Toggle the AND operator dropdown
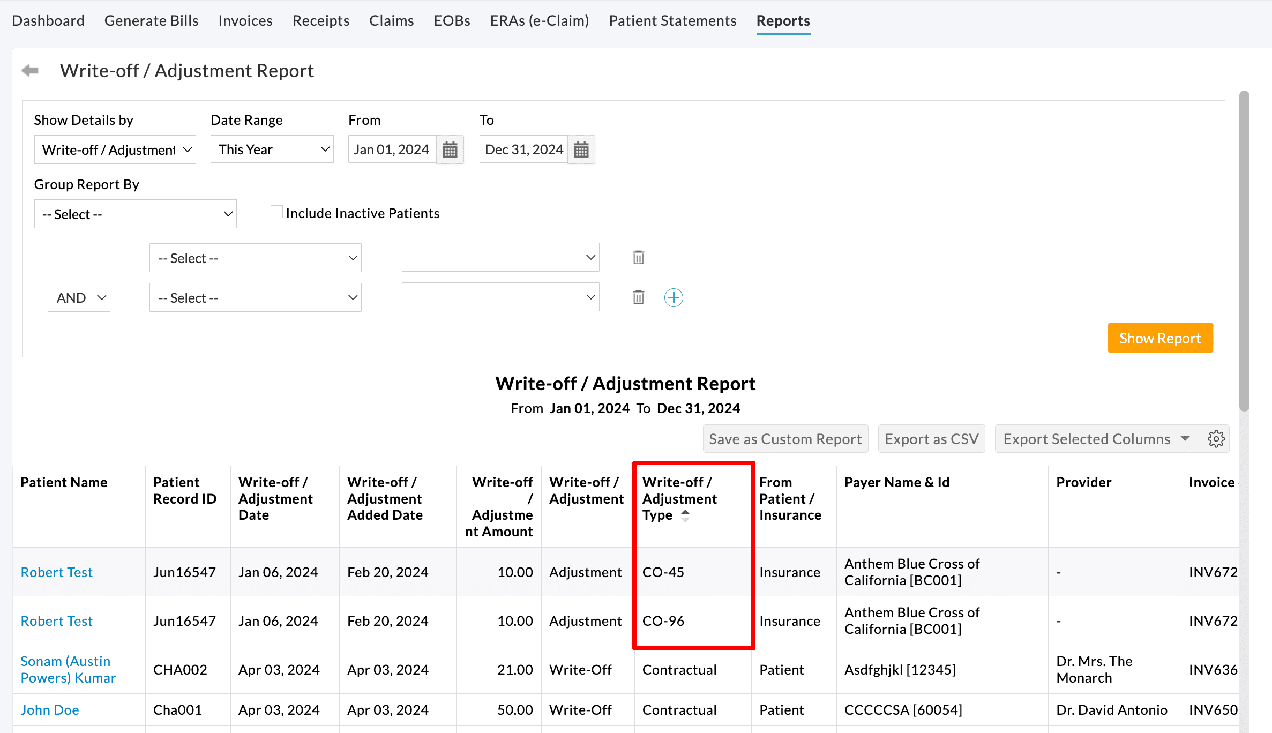 pos(78,297)
